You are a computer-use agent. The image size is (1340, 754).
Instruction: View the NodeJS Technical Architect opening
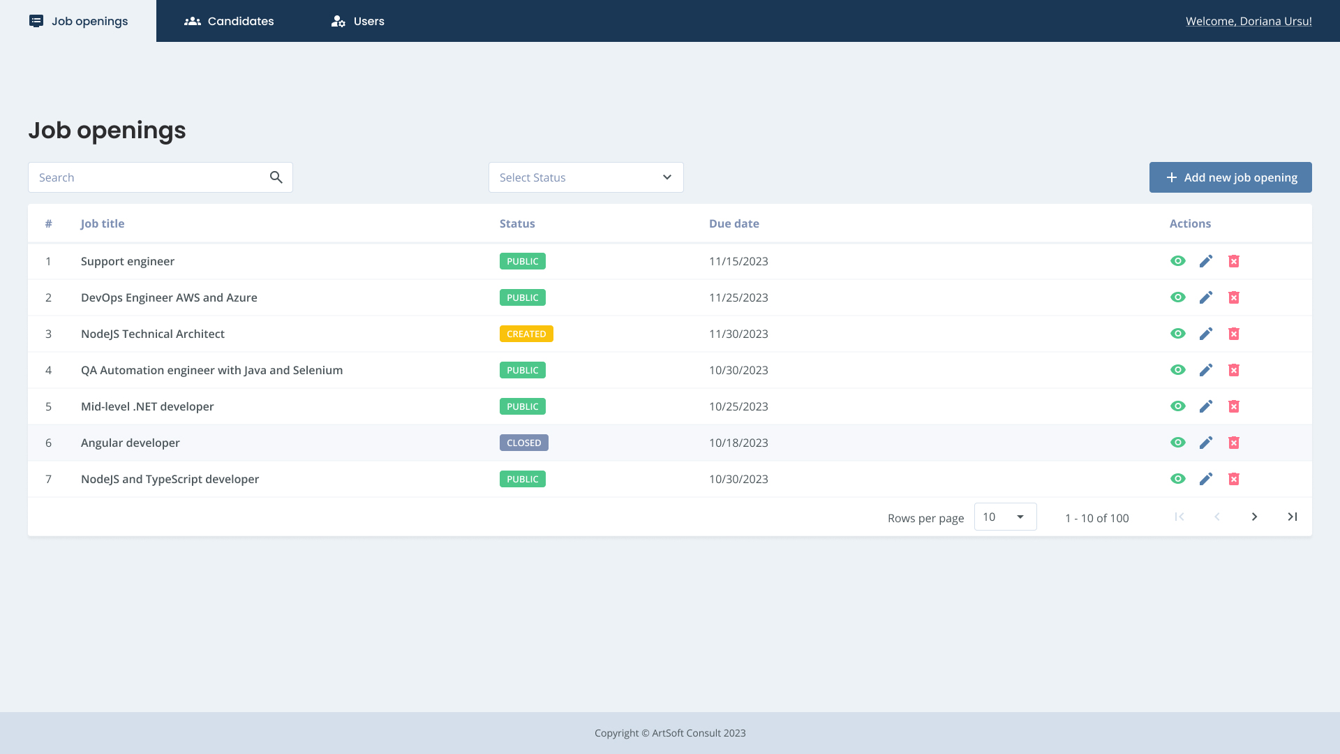pos(1178,334)
